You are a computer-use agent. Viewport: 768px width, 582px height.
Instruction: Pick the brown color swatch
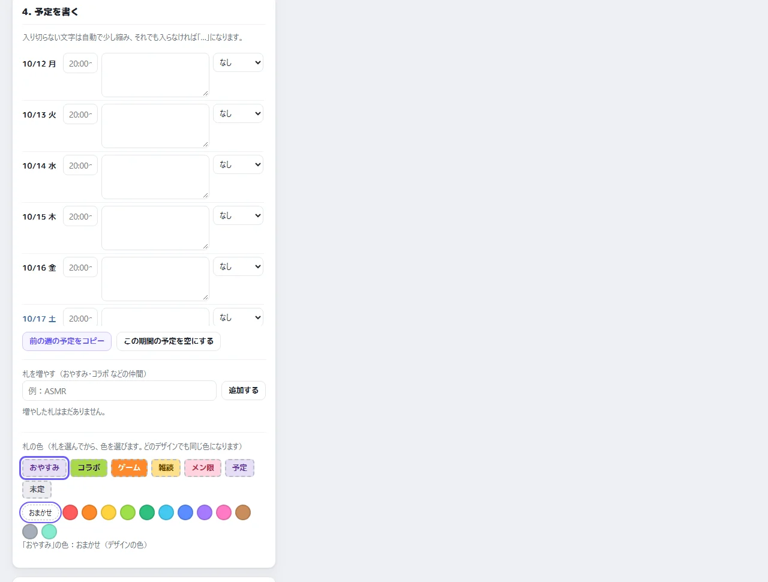point(243,512)
